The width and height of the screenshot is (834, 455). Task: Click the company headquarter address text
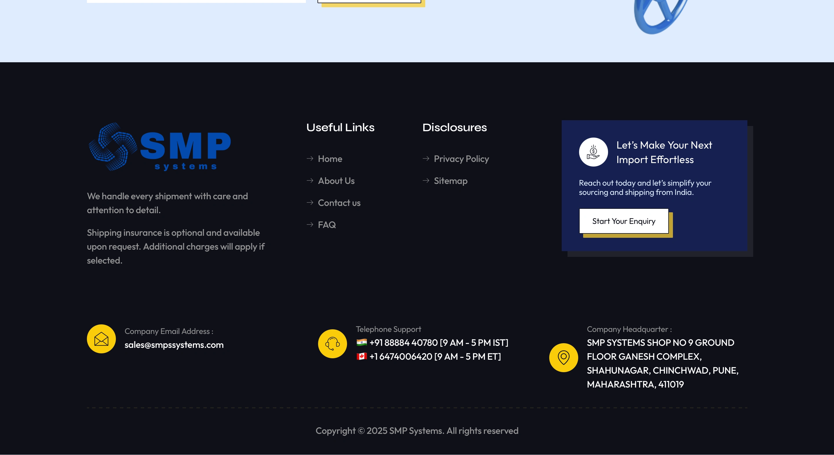coord(662,363)
